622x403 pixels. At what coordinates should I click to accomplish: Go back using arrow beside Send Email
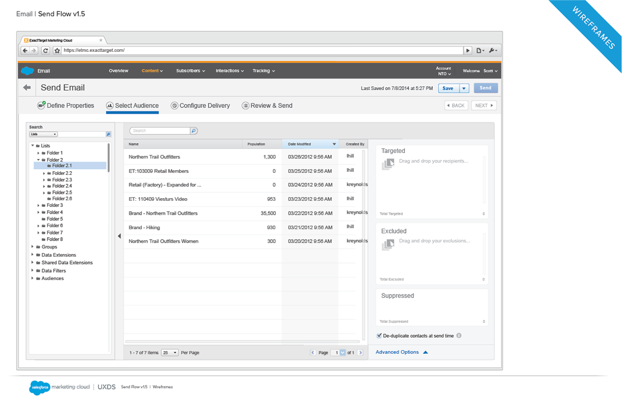click(27, 88)
